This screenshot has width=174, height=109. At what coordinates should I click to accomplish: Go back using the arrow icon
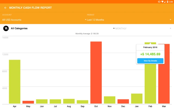[x=5, y=8]
